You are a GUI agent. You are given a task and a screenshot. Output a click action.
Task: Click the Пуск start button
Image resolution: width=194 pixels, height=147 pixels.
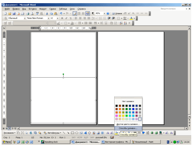(7, 142)
